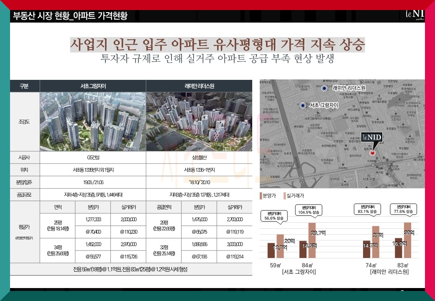Click the 분양가 legend color swatch

(261, 196)
